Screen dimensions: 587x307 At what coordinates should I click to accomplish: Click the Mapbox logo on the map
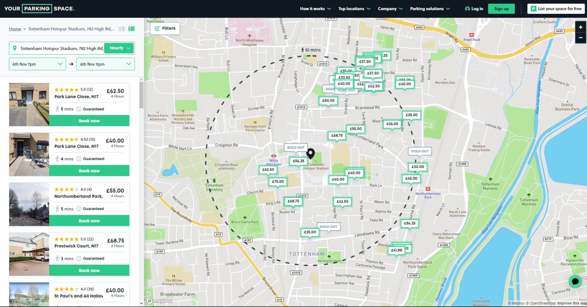point(161,301)
